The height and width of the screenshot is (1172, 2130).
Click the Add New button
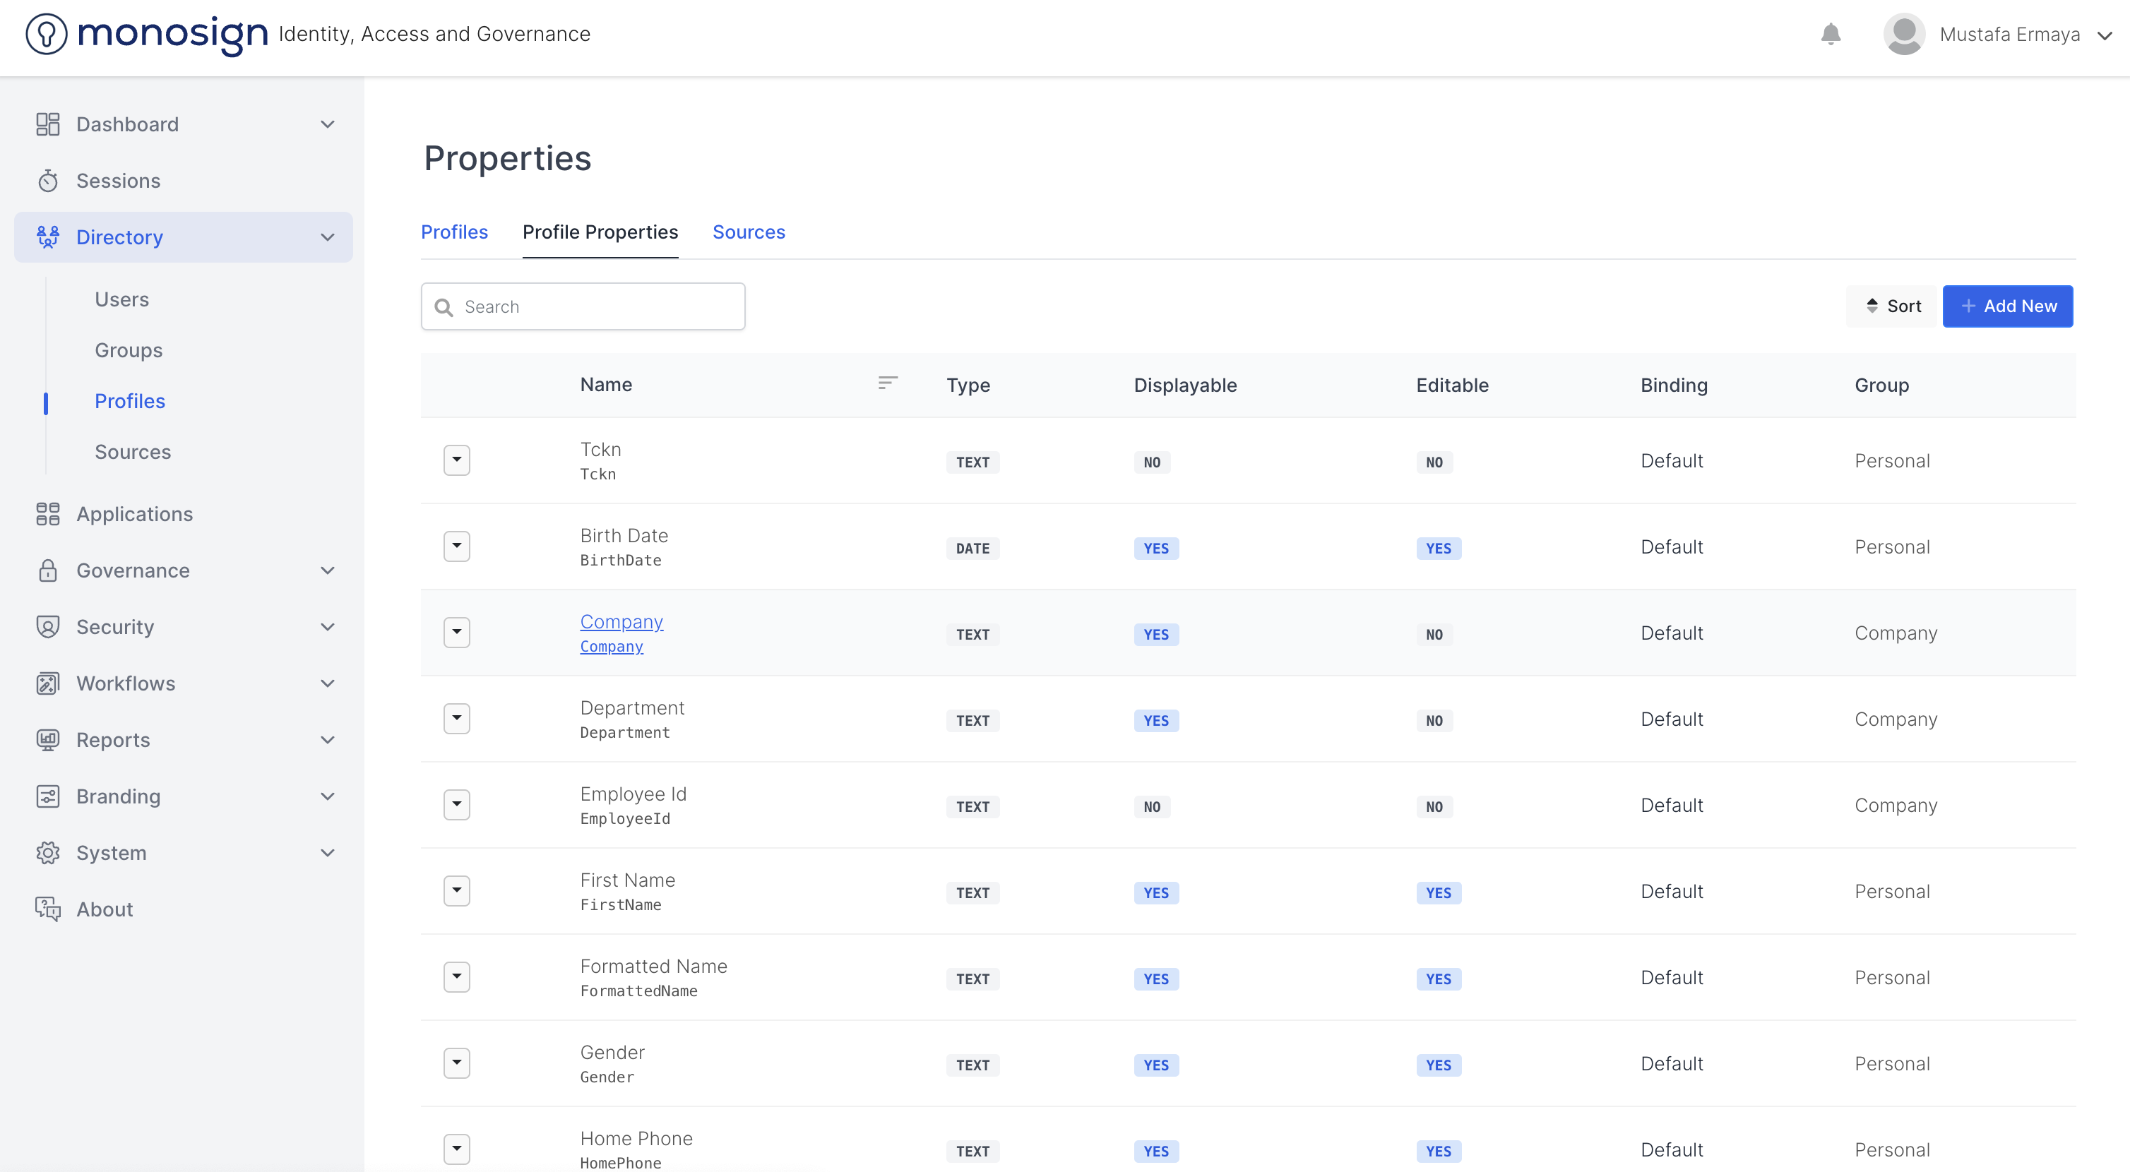(2007, 306)
